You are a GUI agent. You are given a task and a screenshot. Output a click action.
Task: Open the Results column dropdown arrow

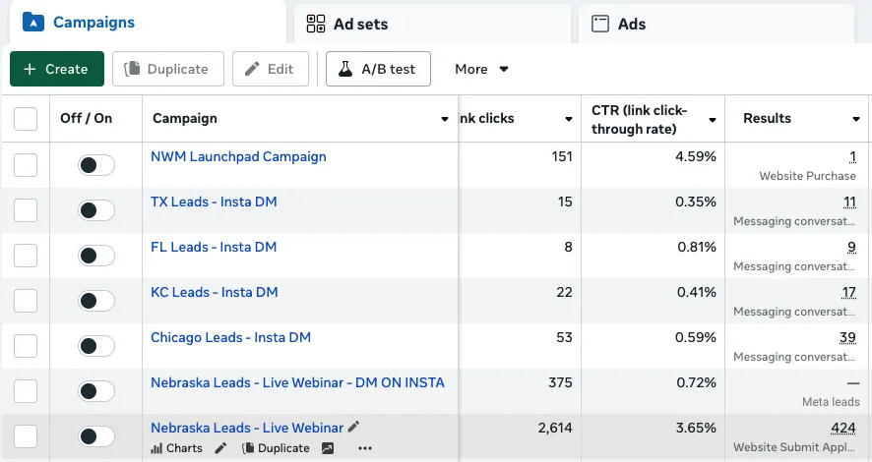(855, 119)
